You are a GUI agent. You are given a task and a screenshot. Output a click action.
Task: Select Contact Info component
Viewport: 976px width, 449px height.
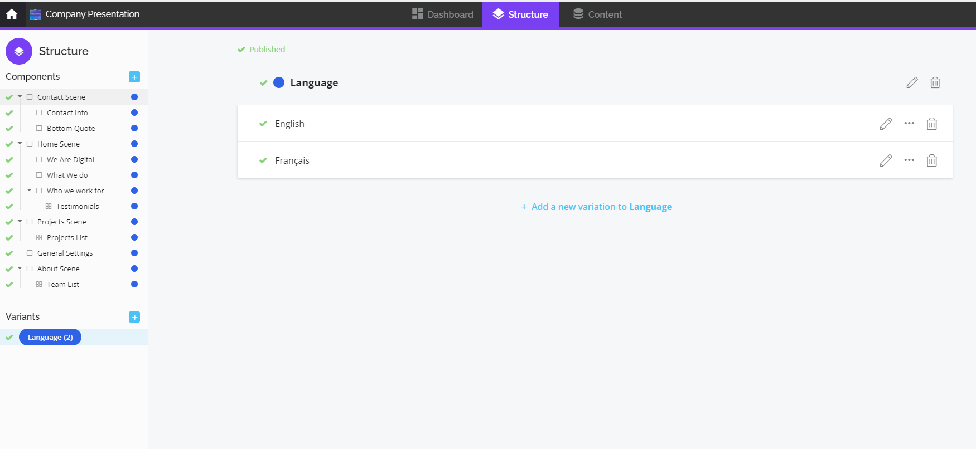point(67,113)
